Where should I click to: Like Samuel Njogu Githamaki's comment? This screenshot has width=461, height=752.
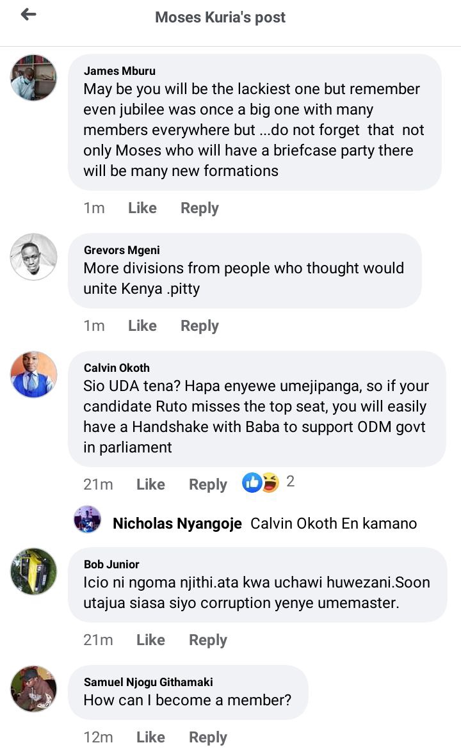(150, 737)
